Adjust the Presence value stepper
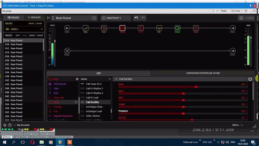Screen dimensions: 259x146 point(247,111)
